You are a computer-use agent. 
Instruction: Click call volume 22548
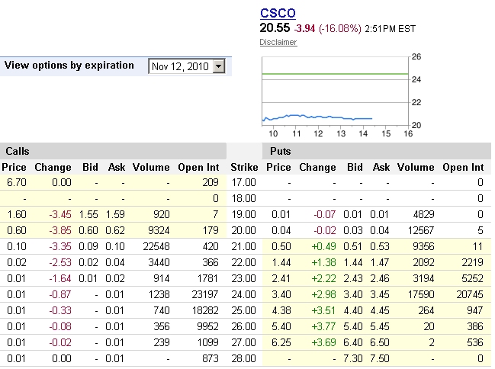[156, 246]
